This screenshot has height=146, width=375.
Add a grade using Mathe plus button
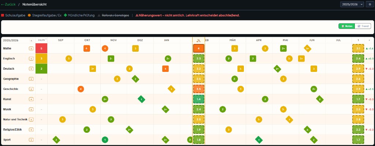click(31, 48)
